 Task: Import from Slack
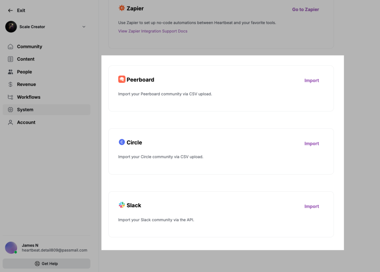(x=311, y=207)
